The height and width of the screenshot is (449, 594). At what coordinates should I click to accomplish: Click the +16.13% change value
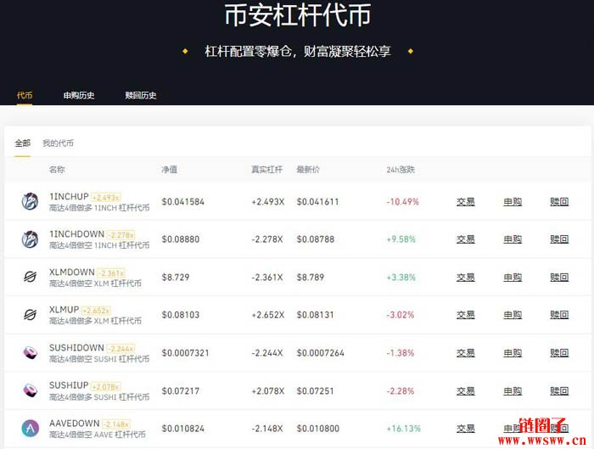[403, 429]
